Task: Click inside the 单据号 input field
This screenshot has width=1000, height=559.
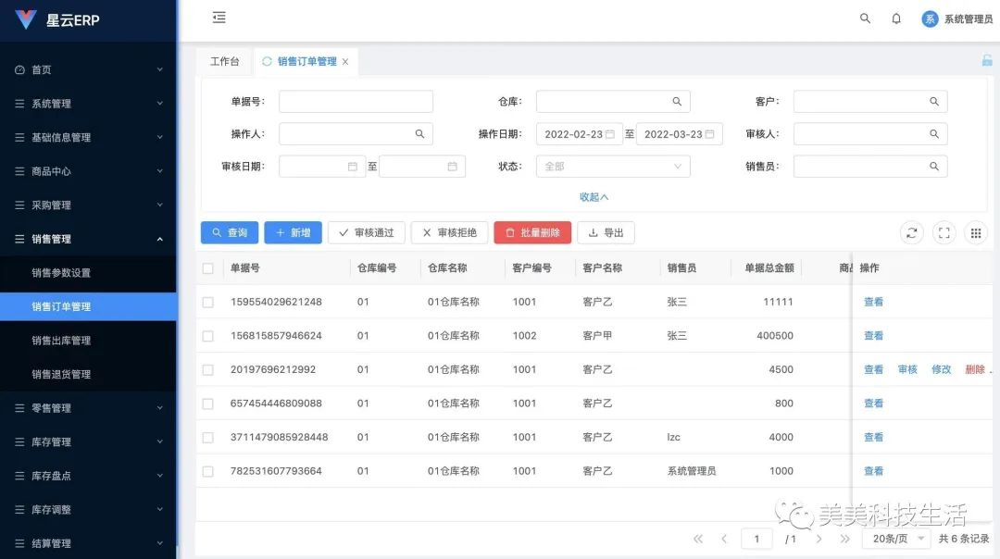Action: tap(356, 101)
